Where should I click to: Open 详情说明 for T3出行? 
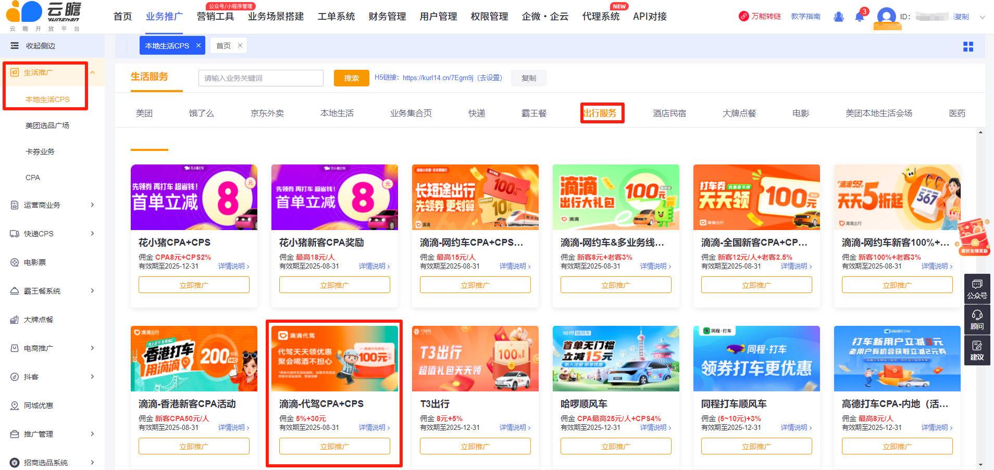tap(515, 427)
